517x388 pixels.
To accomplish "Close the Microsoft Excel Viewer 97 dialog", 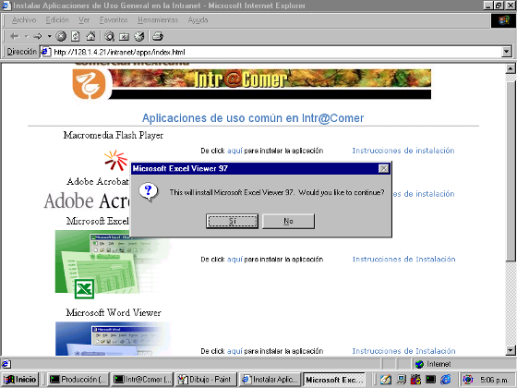I will 383,168.
